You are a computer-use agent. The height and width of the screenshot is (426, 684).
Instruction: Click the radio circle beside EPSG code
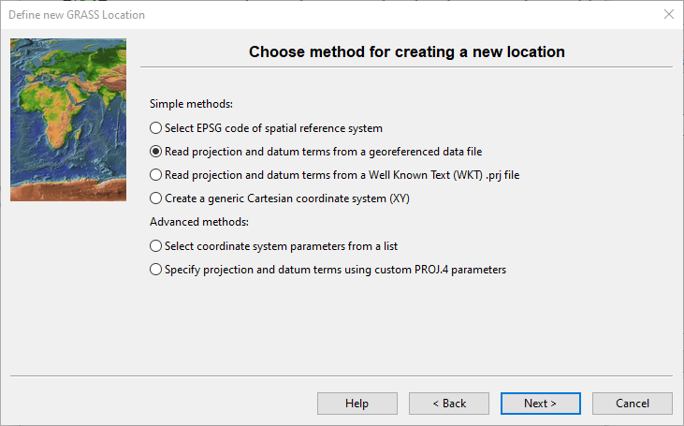(155, 128)
